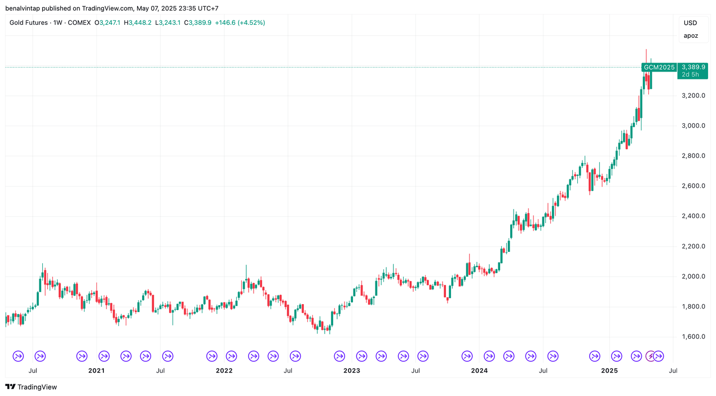Click the 3,000.0 price axis label

coord(693,126)
